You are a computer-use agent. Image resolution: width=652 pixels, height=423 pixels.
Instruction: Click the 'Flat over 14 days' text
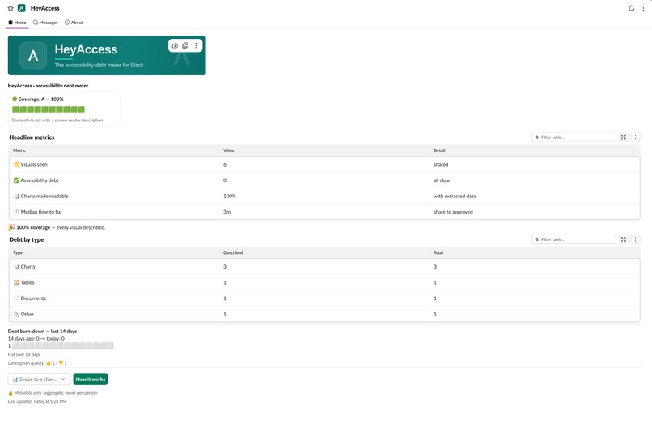[23, 355]
